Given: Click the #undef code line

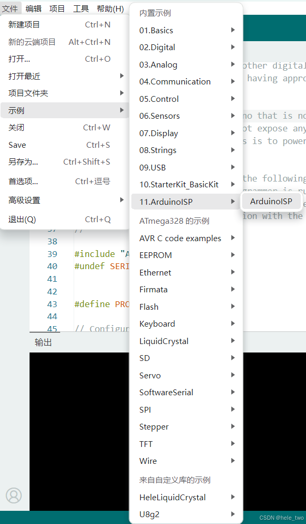Looking at the screenshot, I should tap(102, 266).
